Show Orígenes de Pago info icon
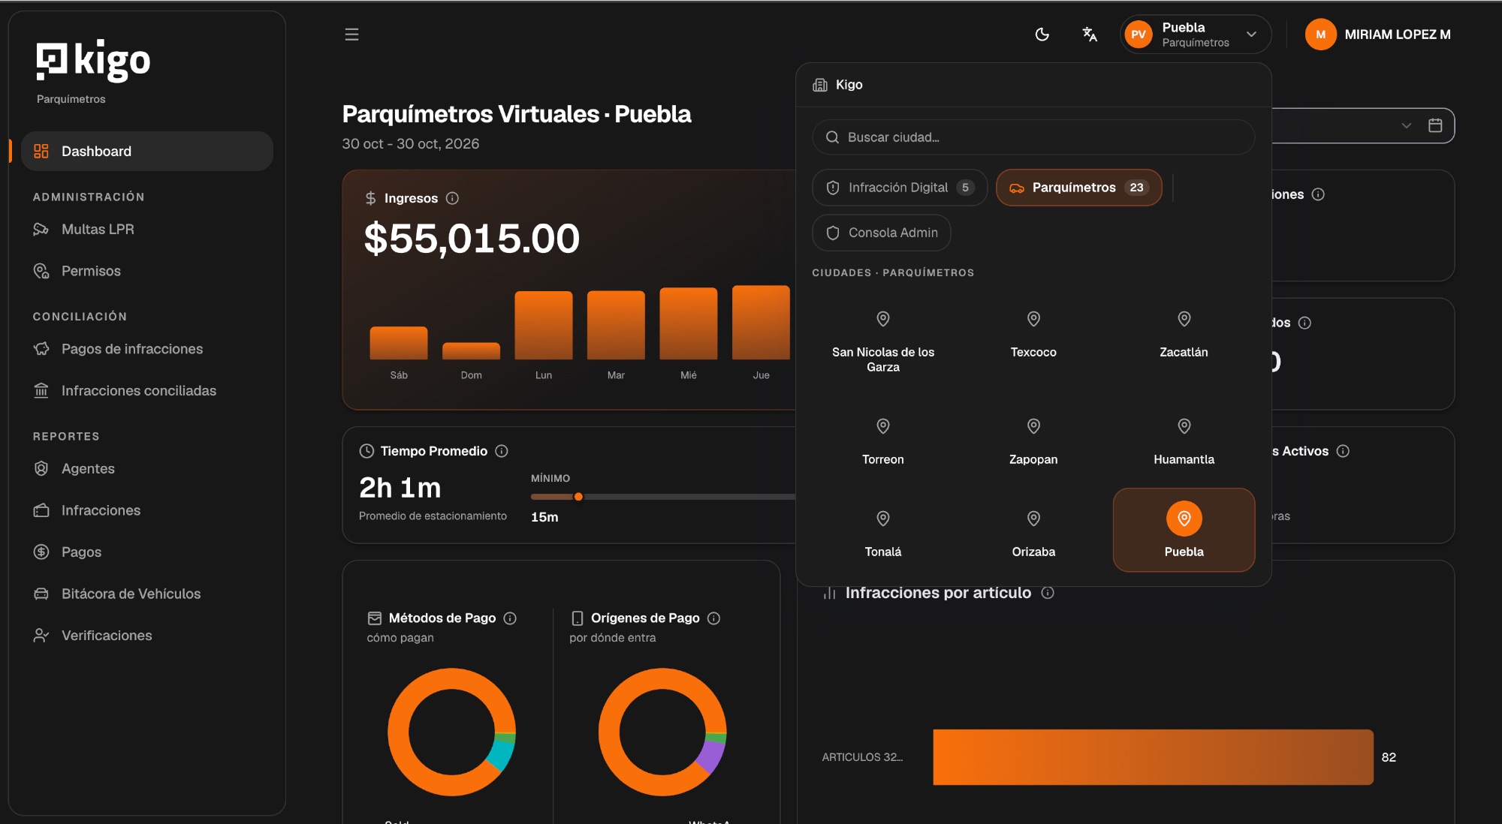 pyautogui.click(x=714, y=618)
